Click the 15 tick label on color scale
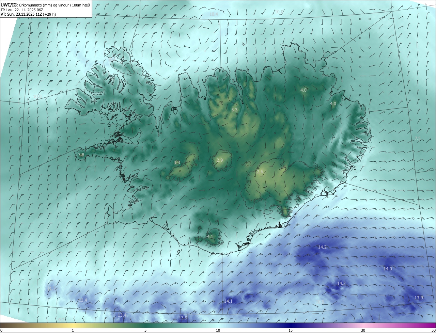Screen dimensions: 436x333 click(x=291, y=330)
